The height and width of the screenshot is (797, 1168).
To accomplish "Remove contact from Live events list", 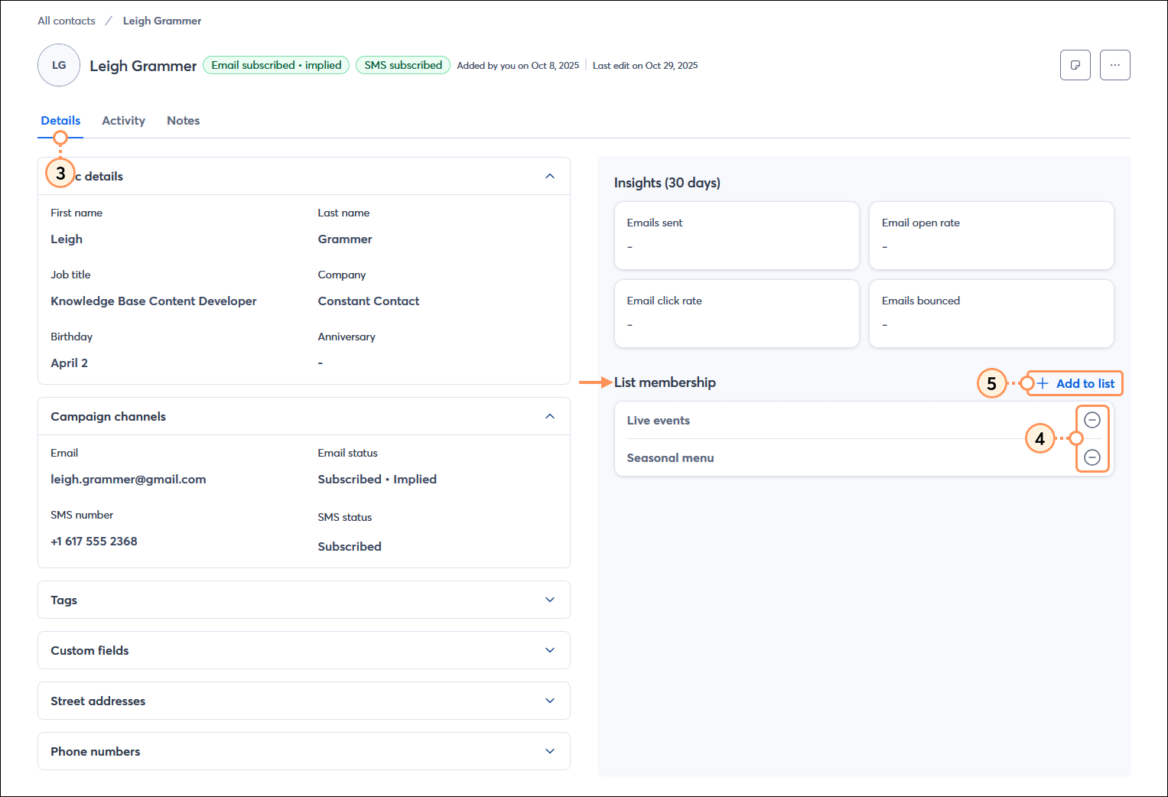I will pyautogui.click(x=1092, y=419).
